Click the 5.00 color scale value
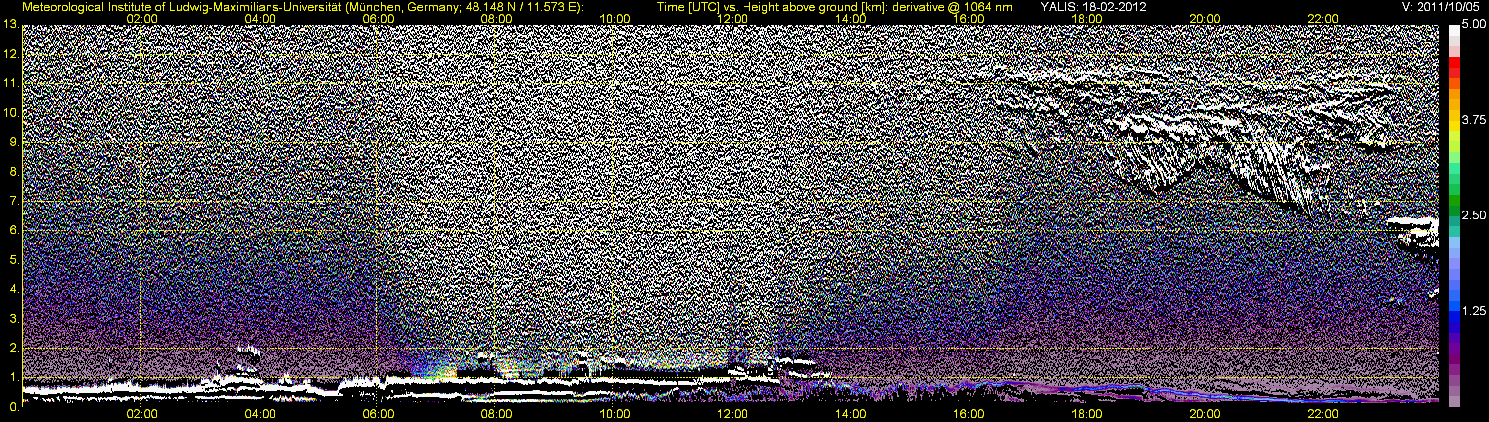The image size is (1489, 422). tap(1474, 25)
